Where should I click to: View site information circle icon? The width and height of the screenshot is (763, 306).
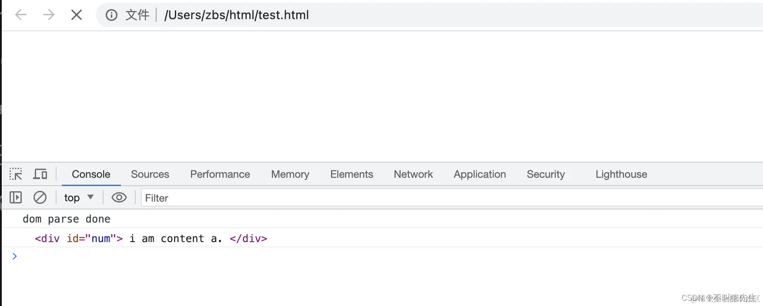(x=112, y=15)
